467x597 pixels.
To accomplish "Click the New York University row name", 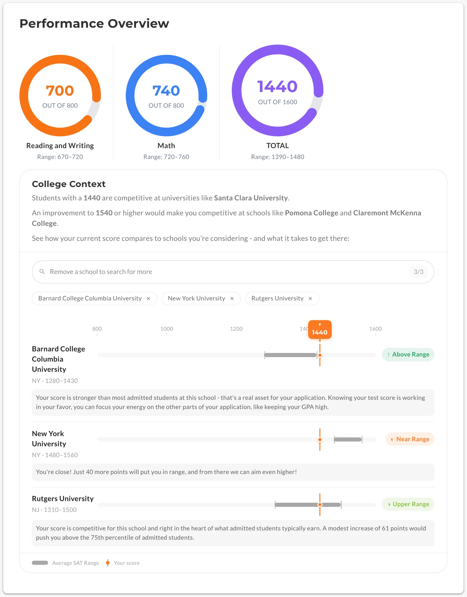I will pyautogui.click(x=49, y=439).
